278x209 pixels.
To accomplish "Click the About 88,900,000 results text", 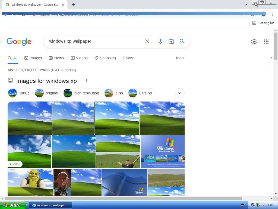I will pyautogui.click(x=42, y=70).
